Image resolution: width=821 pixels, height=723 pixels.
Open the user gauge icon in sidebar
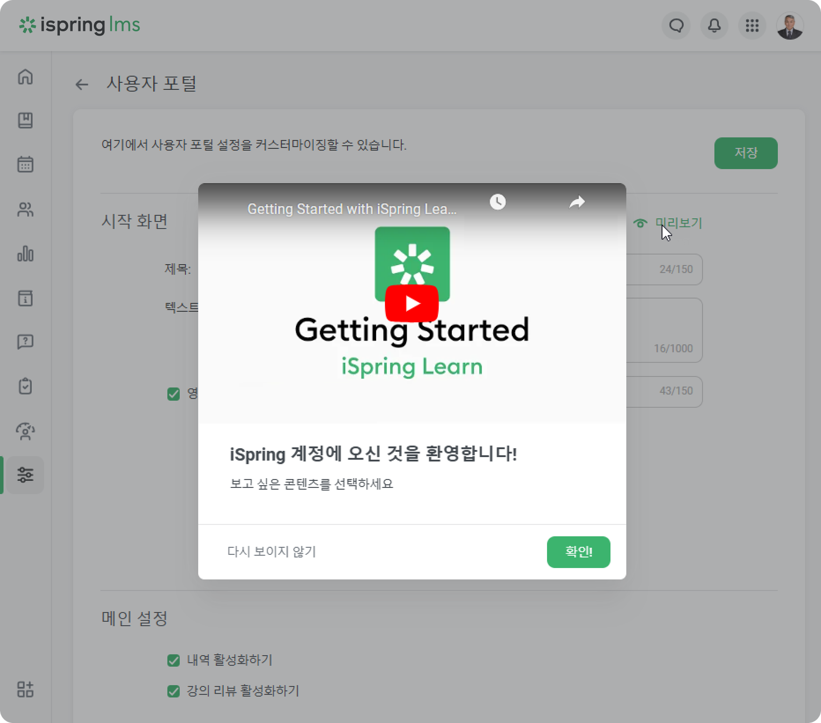coord(25,431)
